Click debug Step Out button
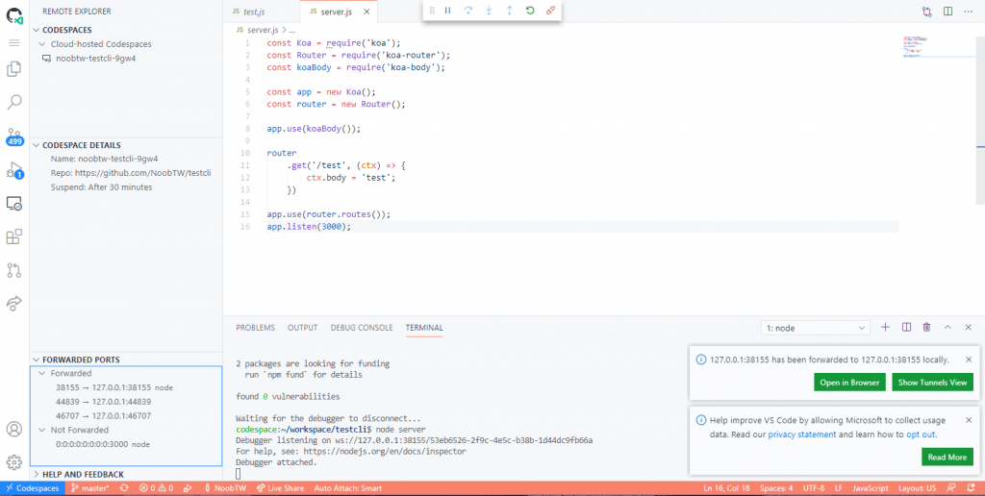This screenshot has height=496, width=985. (x=510, y=11)
